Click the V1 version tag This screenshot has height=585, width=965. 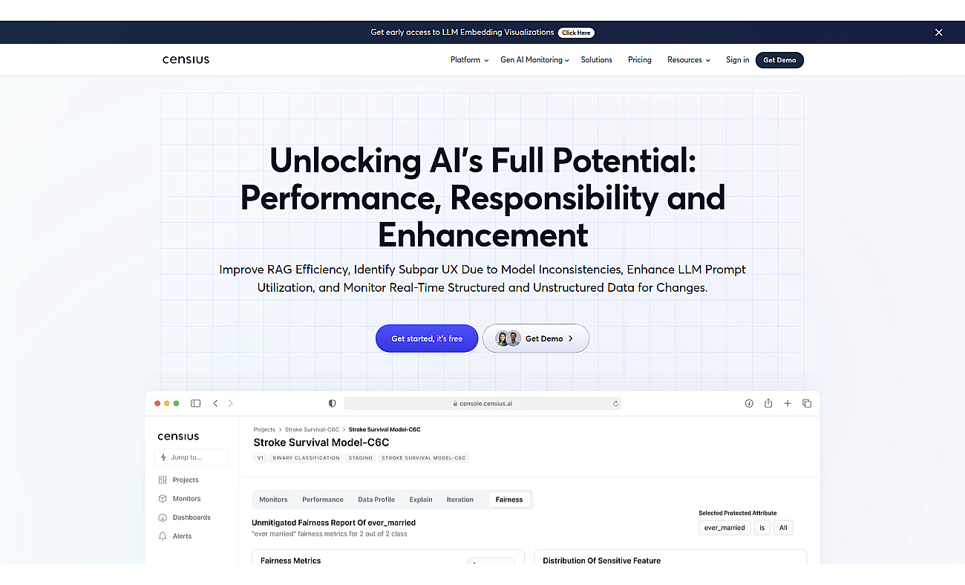(x=261, y=458)
